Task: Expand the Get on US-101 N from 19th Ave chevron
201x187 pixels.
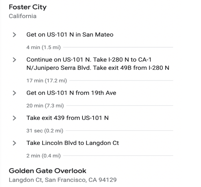Action: point(15,93)
